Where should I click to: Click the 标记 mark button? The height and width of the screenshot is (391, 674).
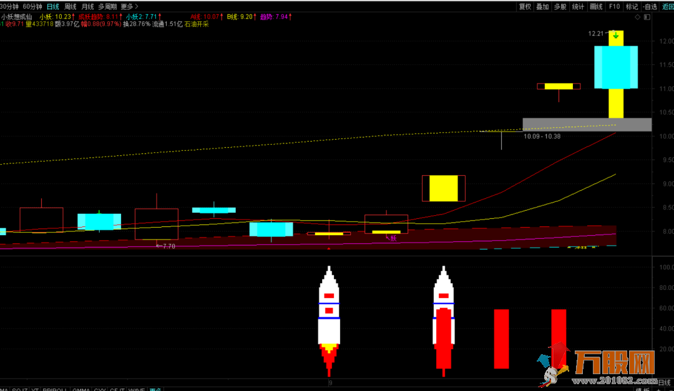(632, 6)
